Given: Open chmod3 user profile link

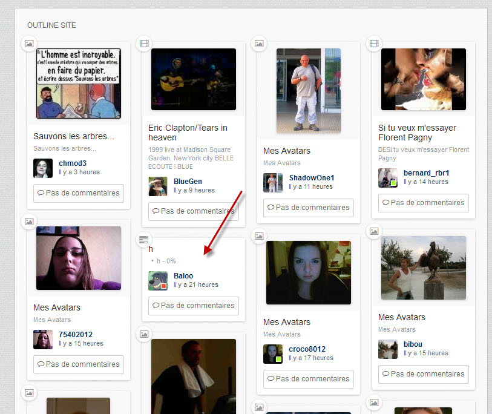Looking at the screenshot, I should tap(73, 163).
